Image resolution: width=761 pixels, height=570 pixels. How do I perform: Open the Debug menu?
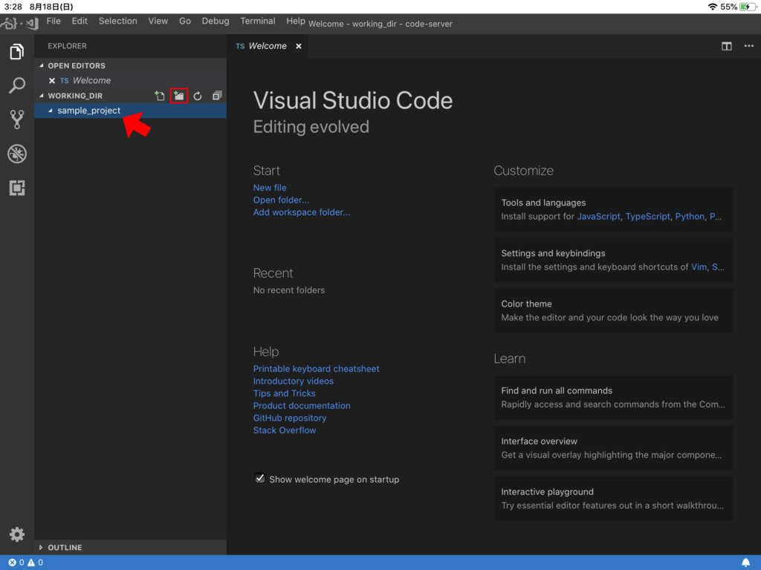[216, 22]
